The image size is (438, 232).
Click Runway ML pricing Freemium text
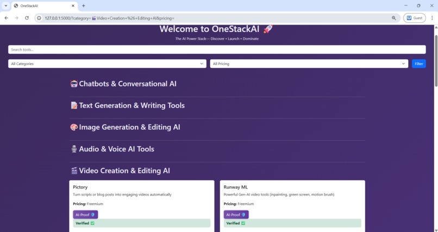[x=246, y=204]
